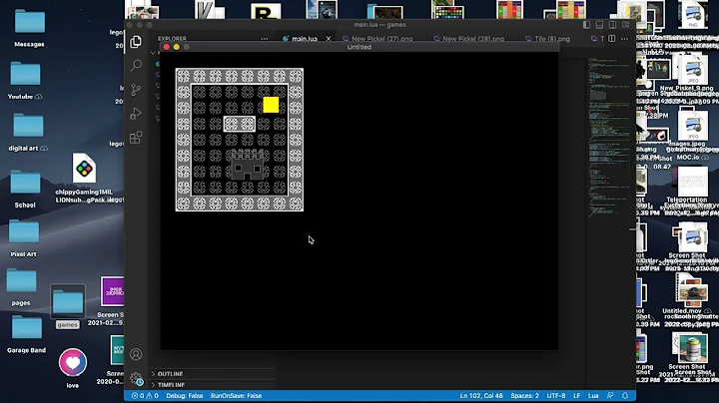The image size is (719, 403).
Task: Change indentation via Spaces: 2
Action: [x=524, y=396]
